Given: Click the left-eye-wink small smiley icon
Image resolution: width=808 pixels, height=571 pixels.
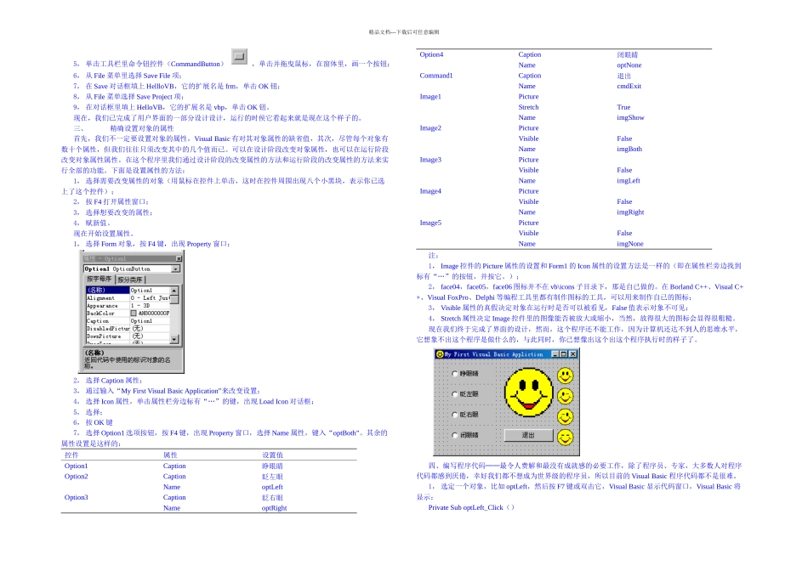Looking at the screenshot, I should pyautogui.click(x=566, y=397).
